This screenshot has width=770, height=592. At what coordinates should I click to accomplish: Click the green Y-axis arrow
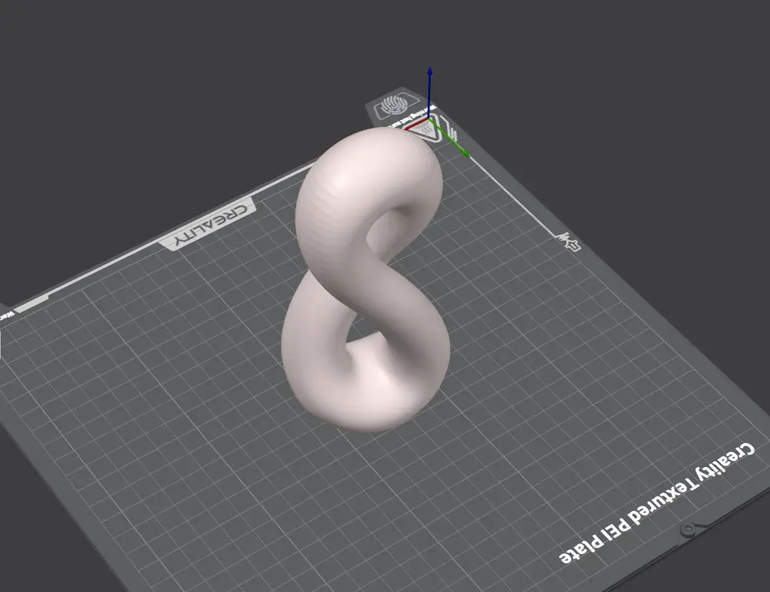(x=449, y=137)
